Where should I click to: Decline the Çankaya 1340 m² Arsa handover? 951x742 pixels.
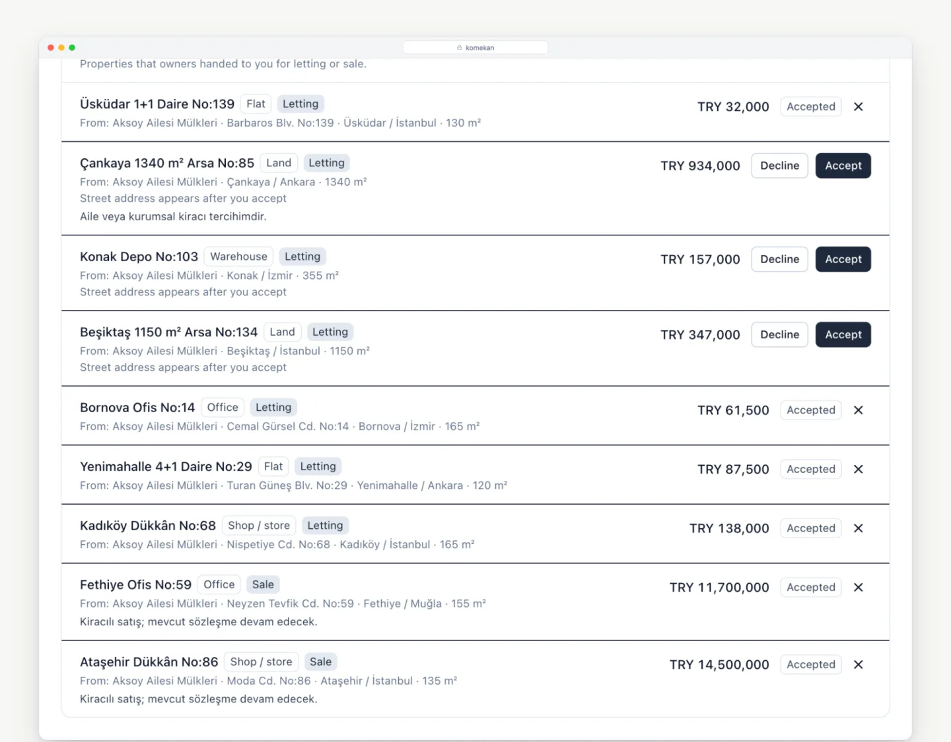(779, 166)
